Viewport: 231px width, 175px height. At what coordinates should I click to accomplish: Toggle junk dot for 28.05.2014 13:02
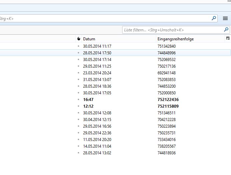click(78, 153)
